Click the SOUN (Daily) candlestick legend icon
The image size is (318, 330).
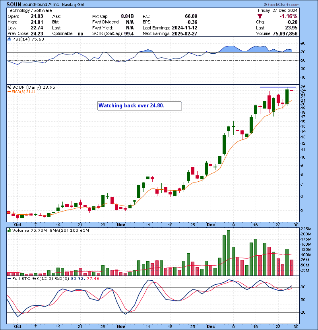[9, 87]
